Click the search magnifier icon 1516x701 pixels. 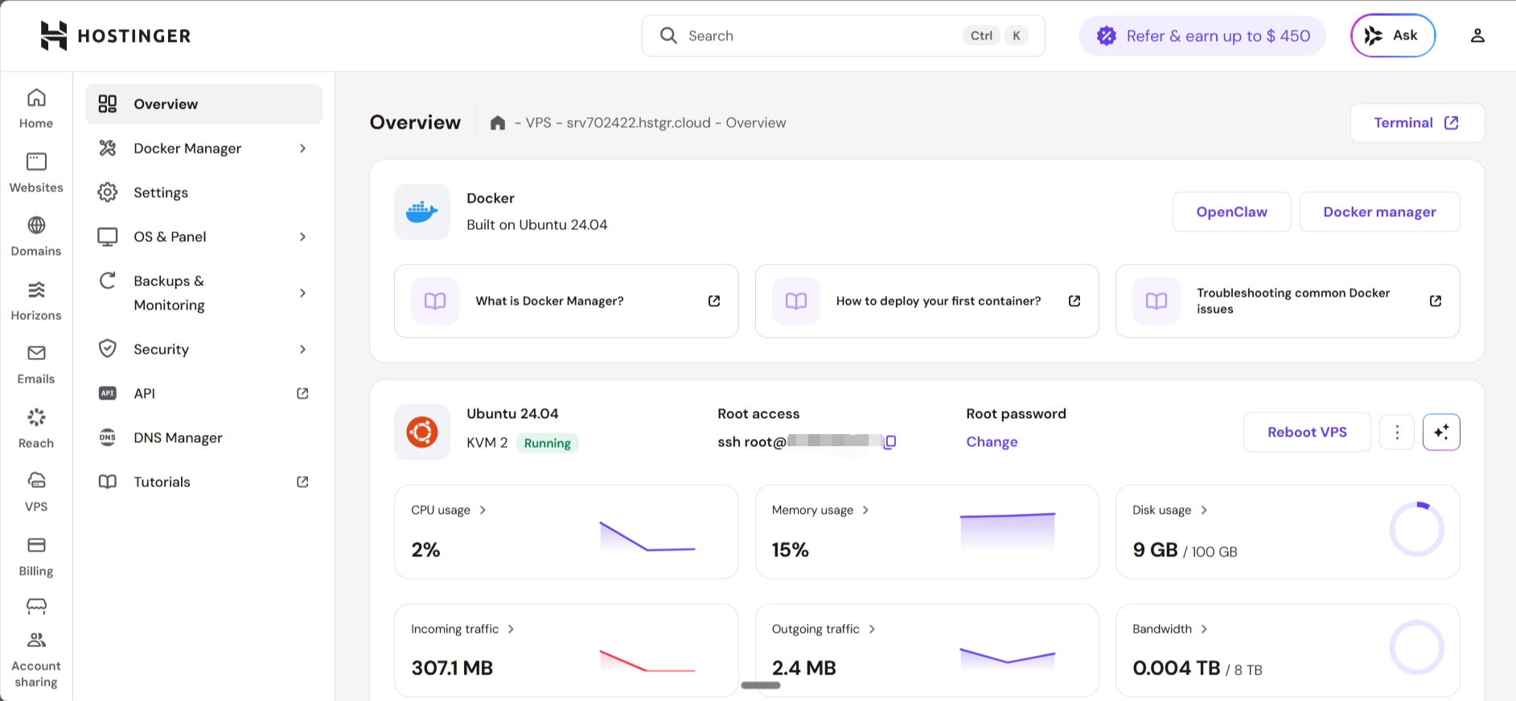(668, 35)
